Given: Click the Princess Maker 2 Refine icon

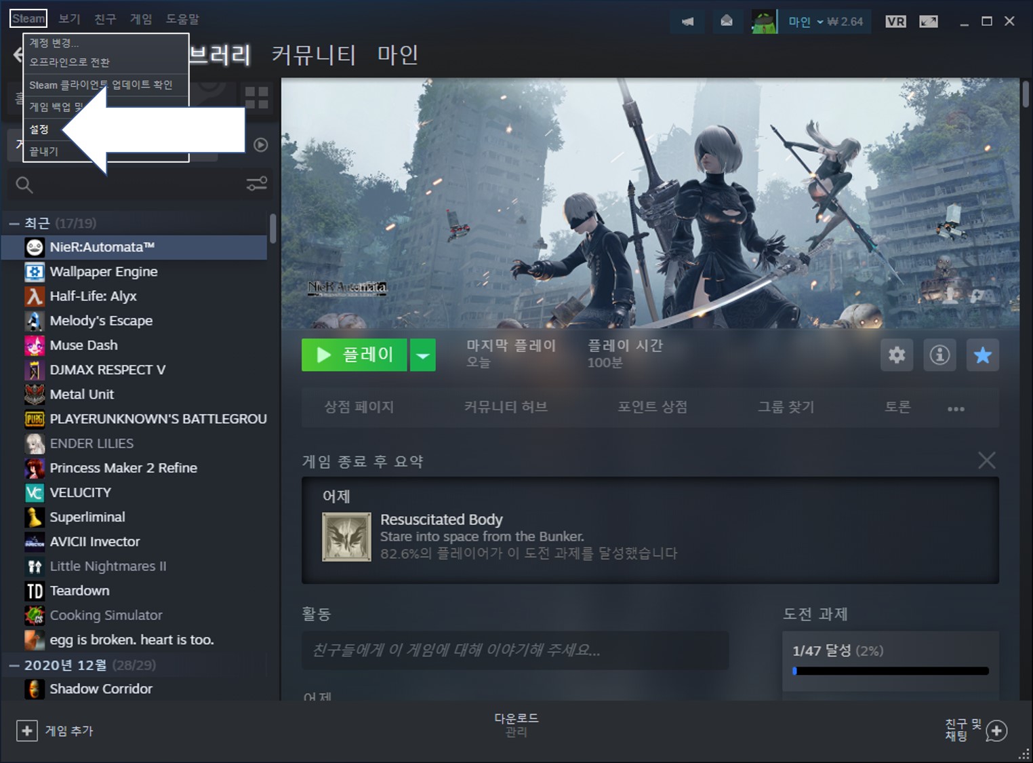Looking at the screenshot, I should (35, 468).
